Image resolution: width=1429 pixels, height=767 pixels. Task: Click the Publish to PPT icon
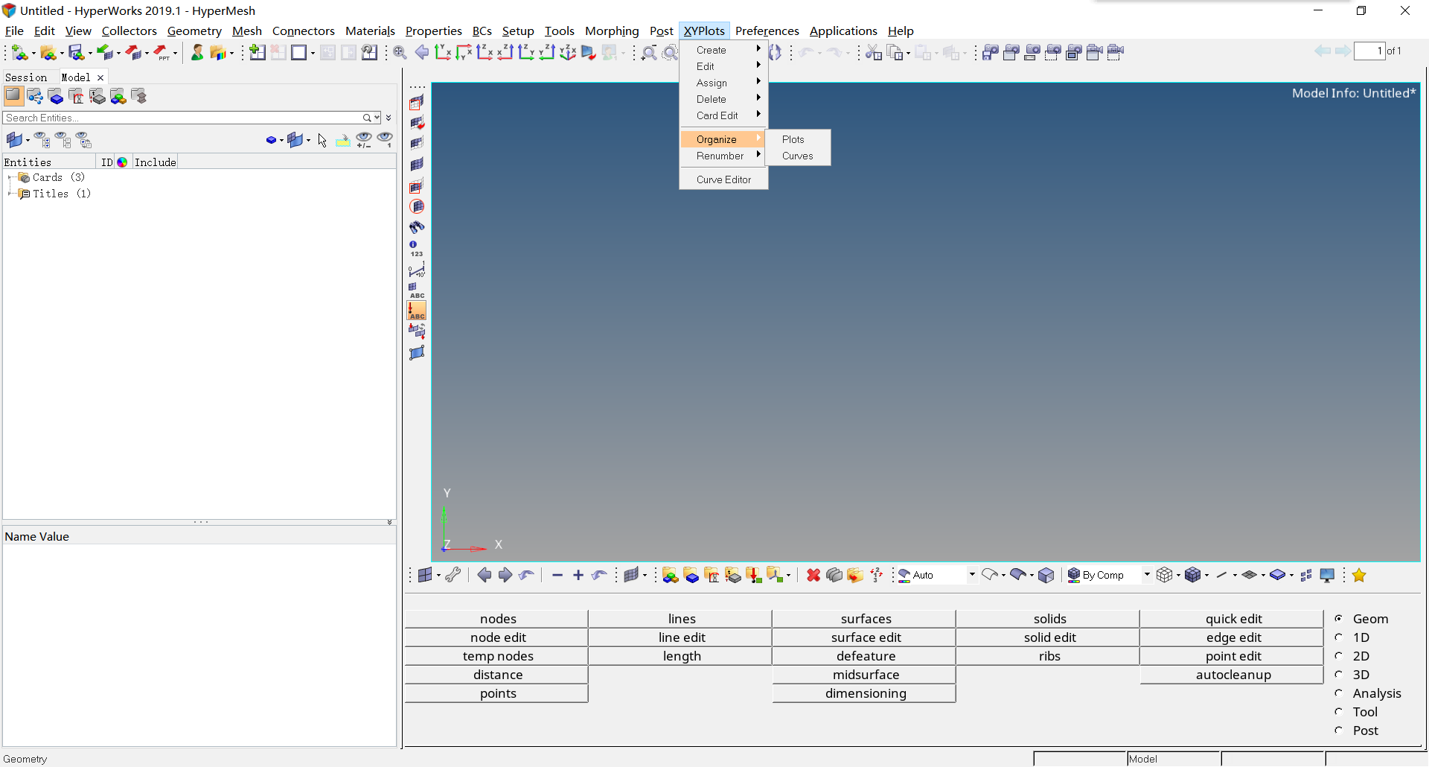(162, 52)
